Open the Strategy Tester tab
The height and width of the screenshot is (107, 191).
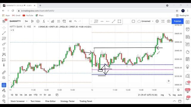[x=67, y=101]
